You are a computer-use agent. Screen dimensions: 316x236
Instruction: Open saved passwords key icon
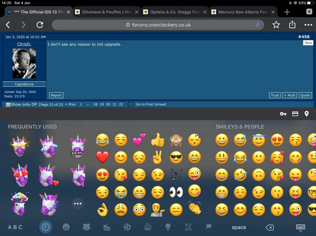[x=283, y=114]
